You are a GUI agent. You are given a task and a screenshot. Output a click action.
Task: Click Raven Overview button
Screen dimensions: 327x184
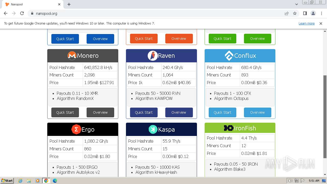tap(179, 112)
